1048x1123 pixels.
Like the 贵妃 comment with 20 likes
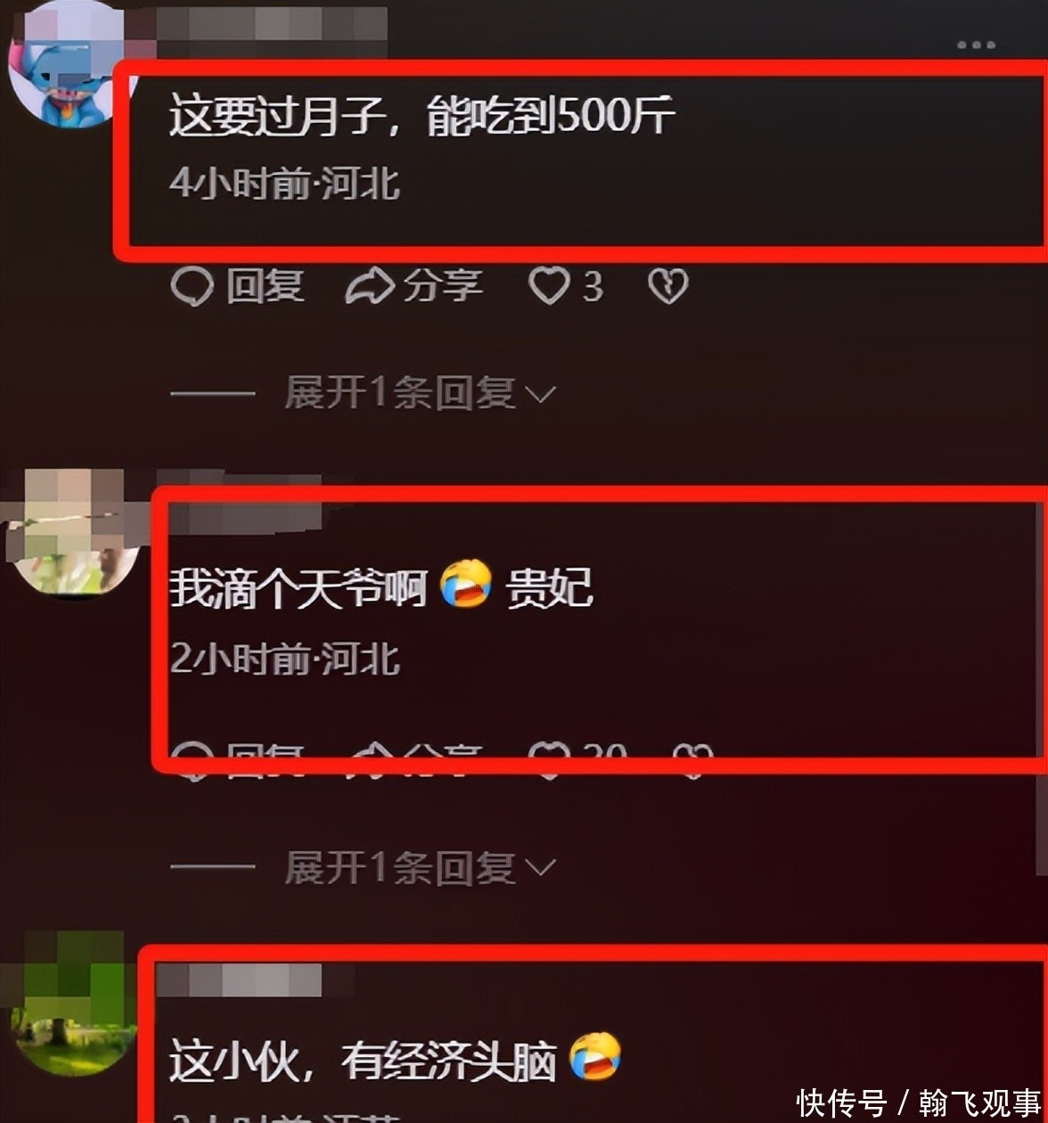click(x=577, y=758)
